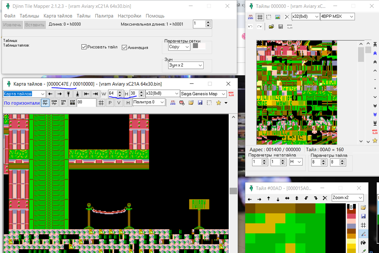Open the Карта тайлов mode dropdown

coord(24,94)
